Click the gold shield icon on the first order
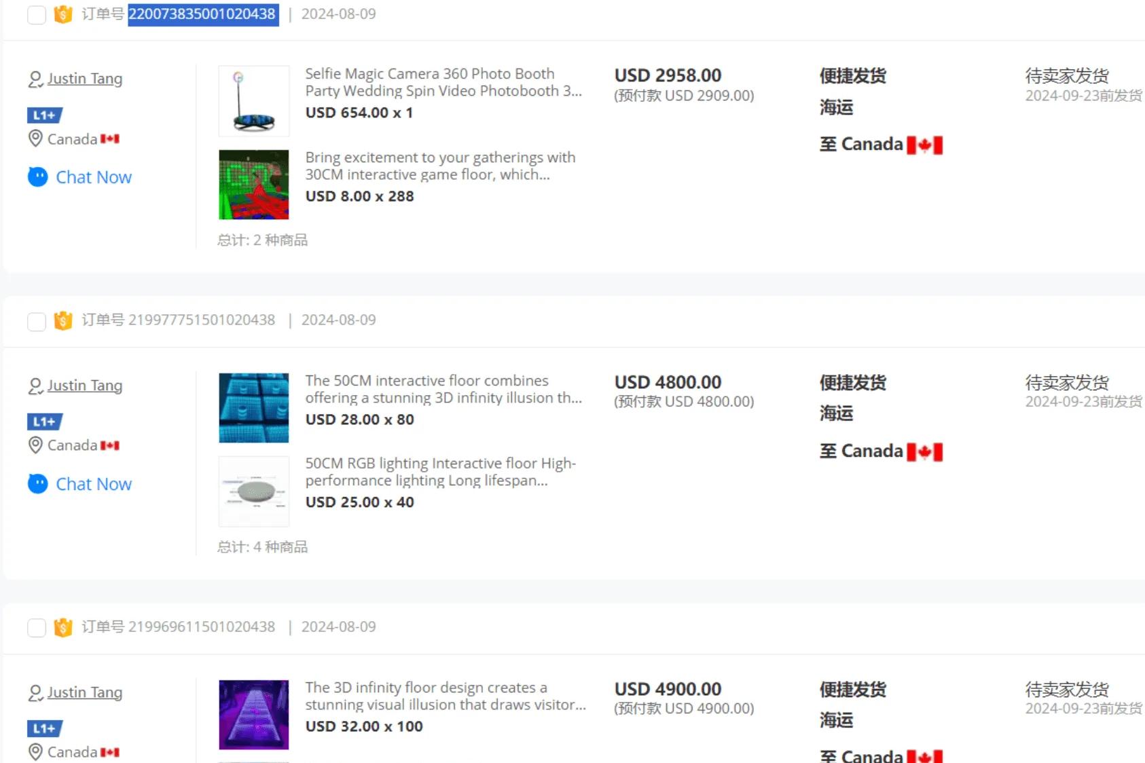Screen dimensions: 1145x763 (63, 14)
